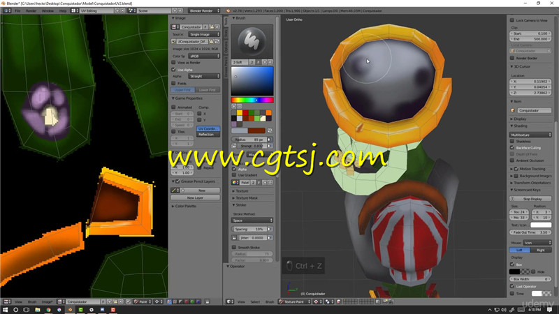Click the dark red secondary color swatch
Screen dimensions: 559x314
pos(256,130)
